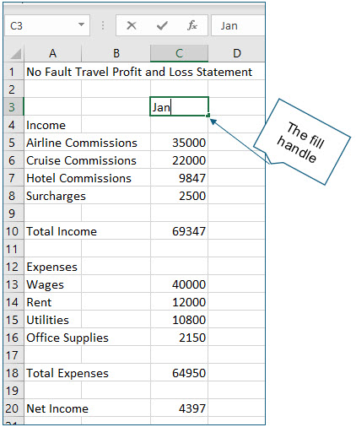
Task: Select the 'Airline Commissions' cell
Action: pyautogui.click(x=82, y=143)
